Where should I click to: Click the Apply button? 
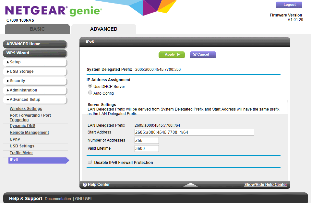point(172,54)
